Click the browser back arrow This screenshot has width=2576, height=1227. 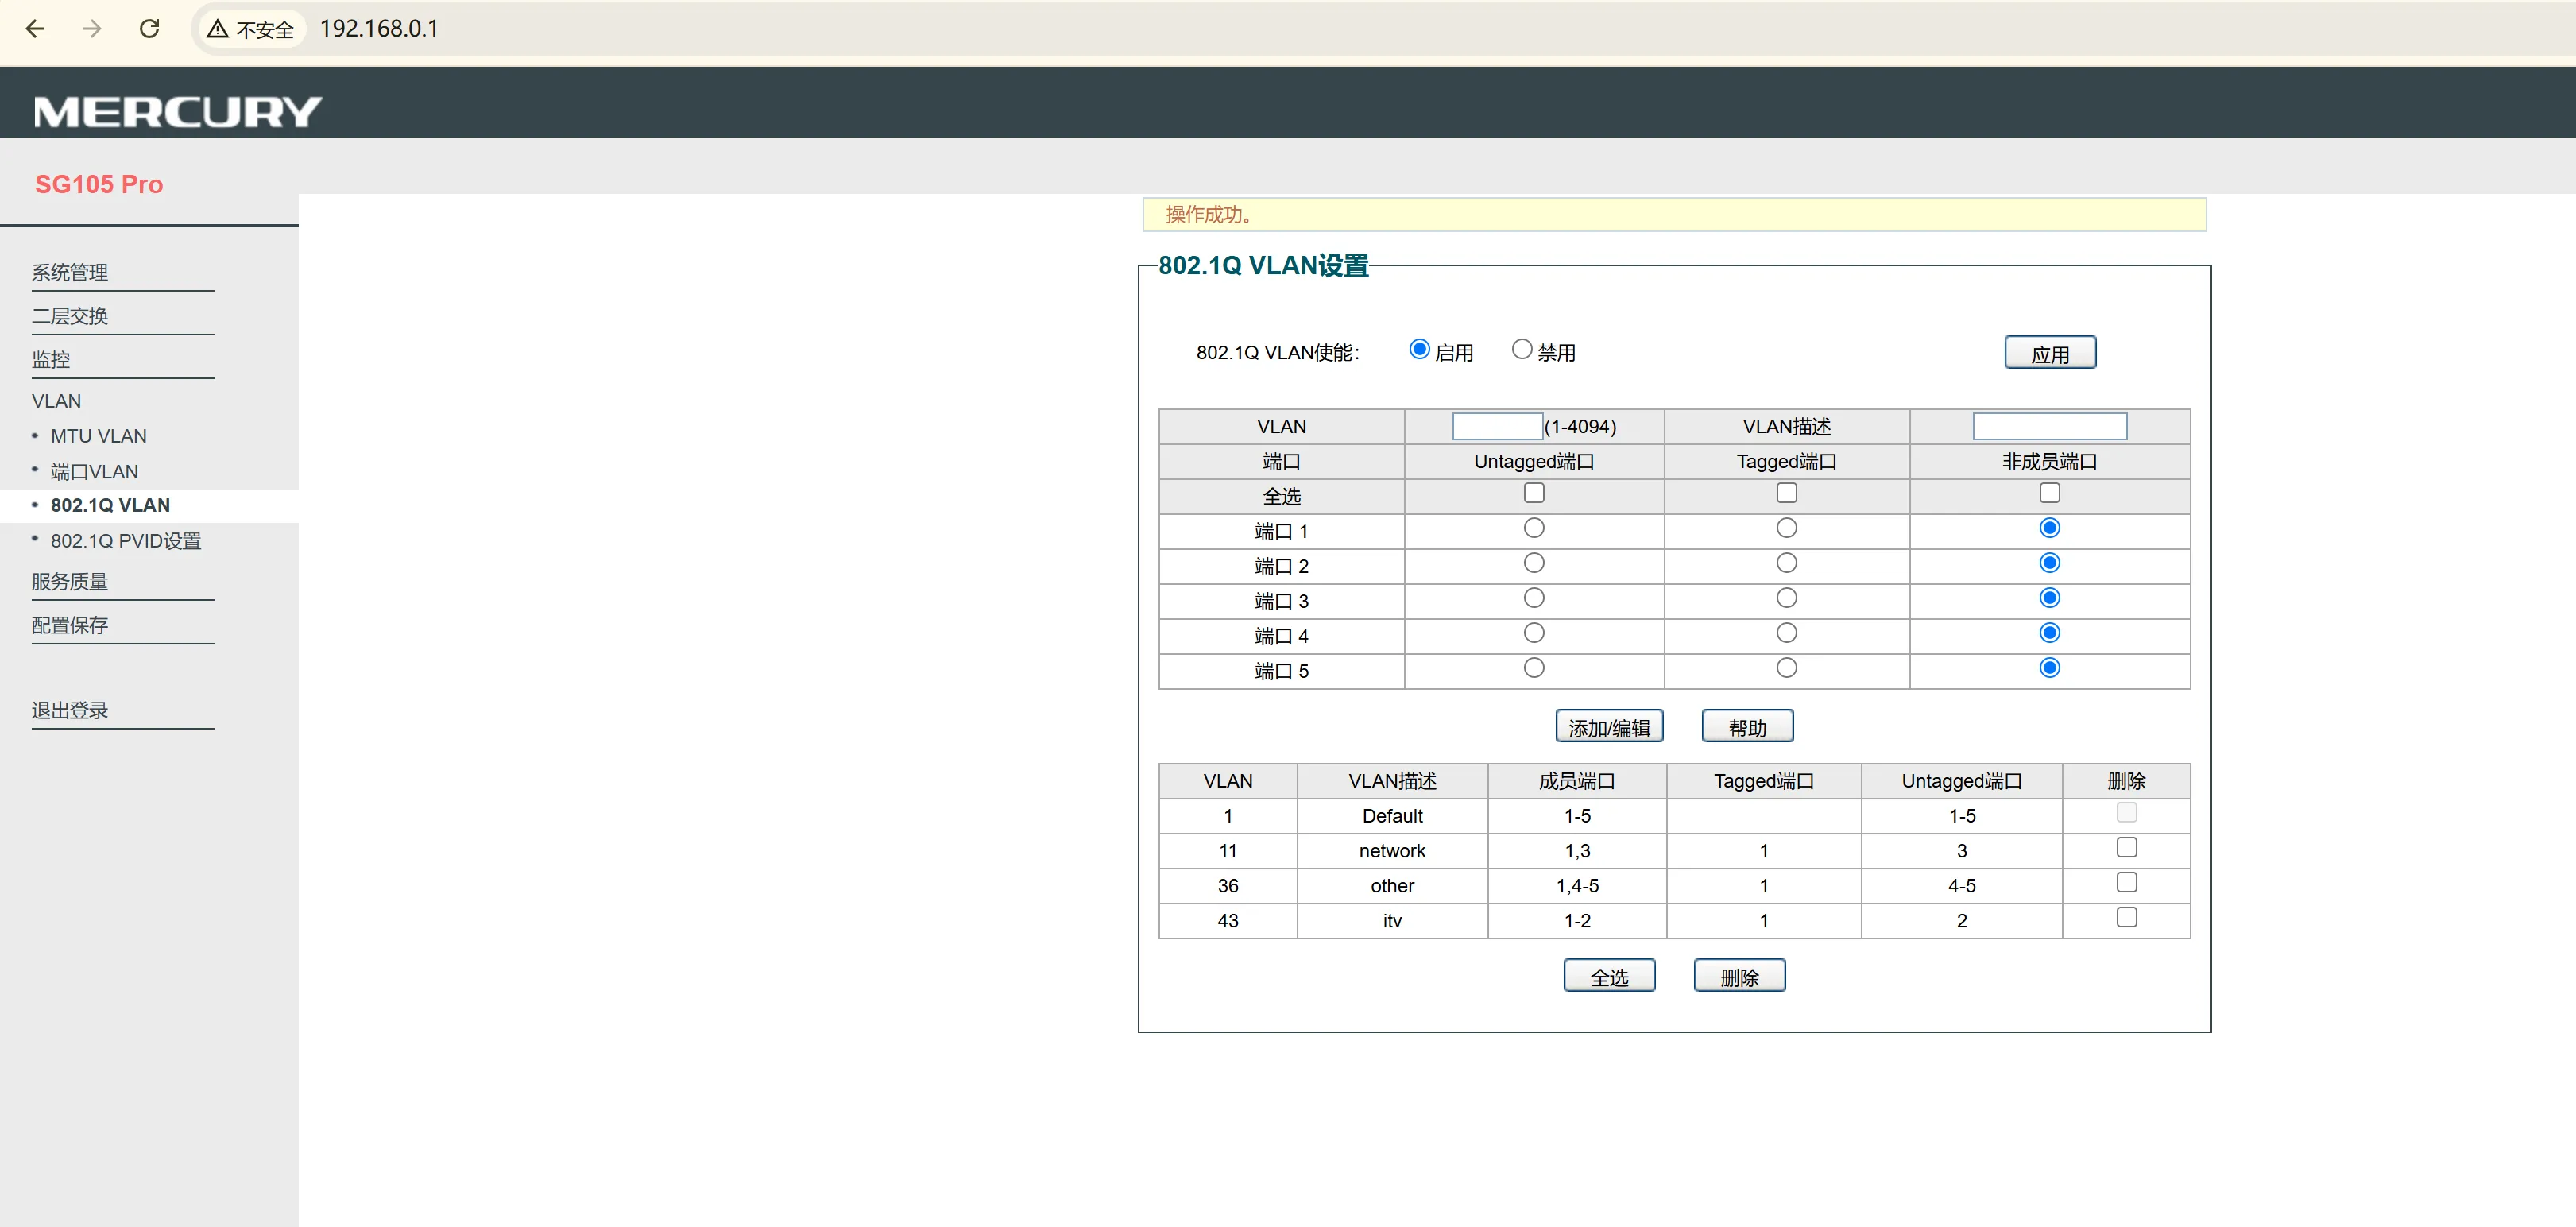point(36,29)
